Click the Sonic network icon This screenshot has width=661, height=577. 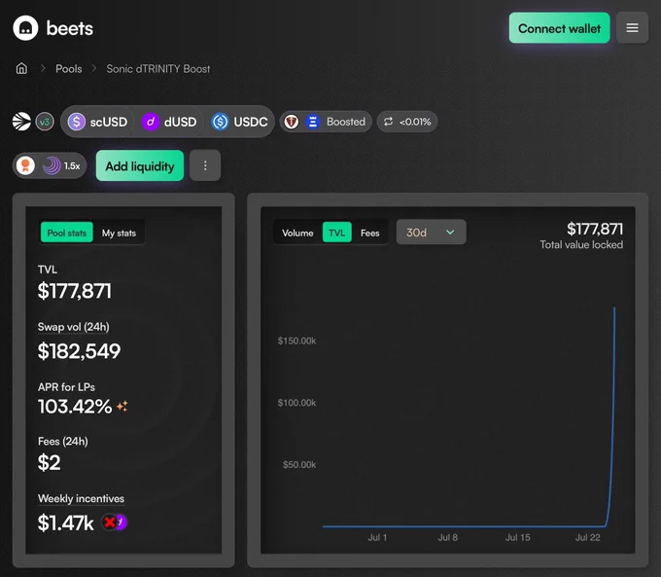[21, 122]
